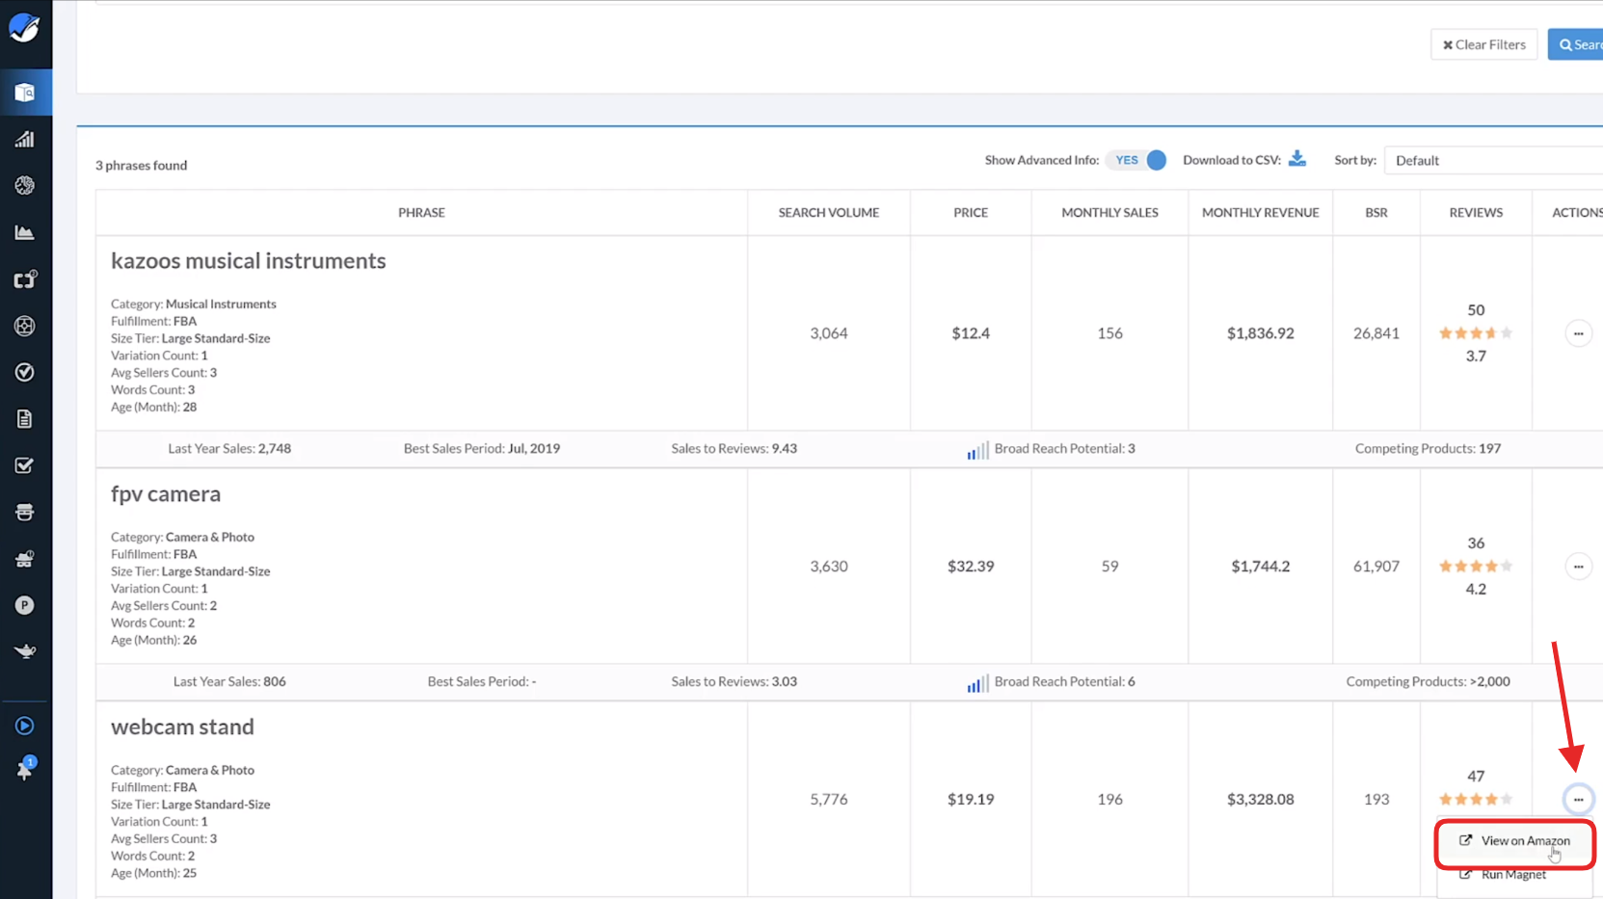
Task: Open actions menu for kazoos musical instruments
Action: click(x=1578, y=333)
